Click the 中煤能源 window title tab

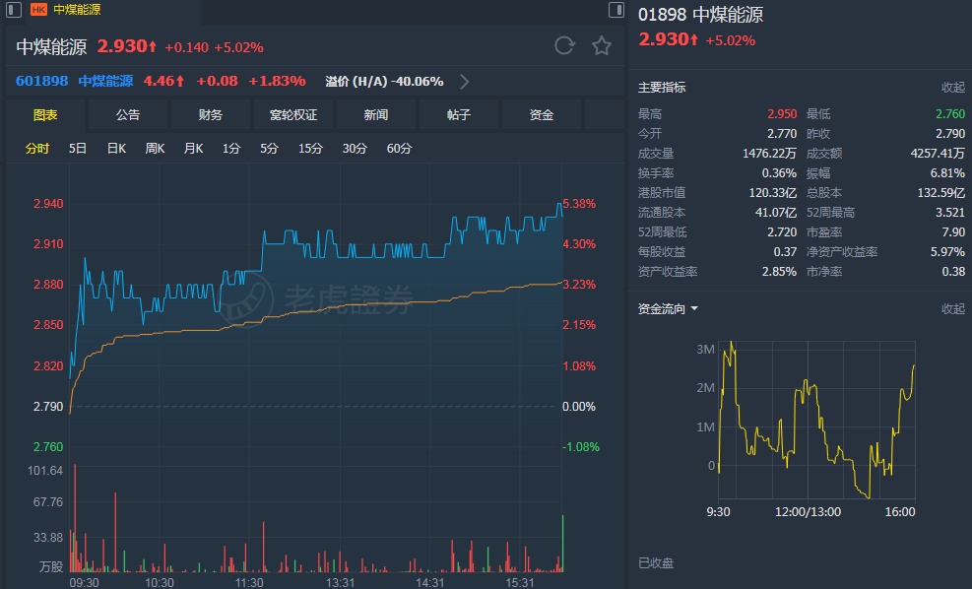pos(77,9)
